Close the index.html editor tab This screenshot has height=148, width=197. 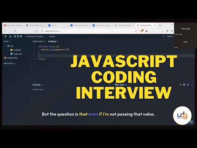[x=45, y=41]
